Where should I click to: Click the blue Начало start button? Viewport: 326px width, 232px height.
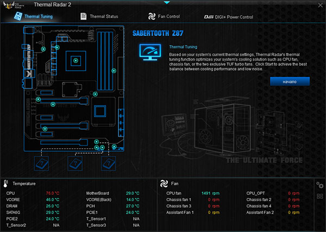290,81
